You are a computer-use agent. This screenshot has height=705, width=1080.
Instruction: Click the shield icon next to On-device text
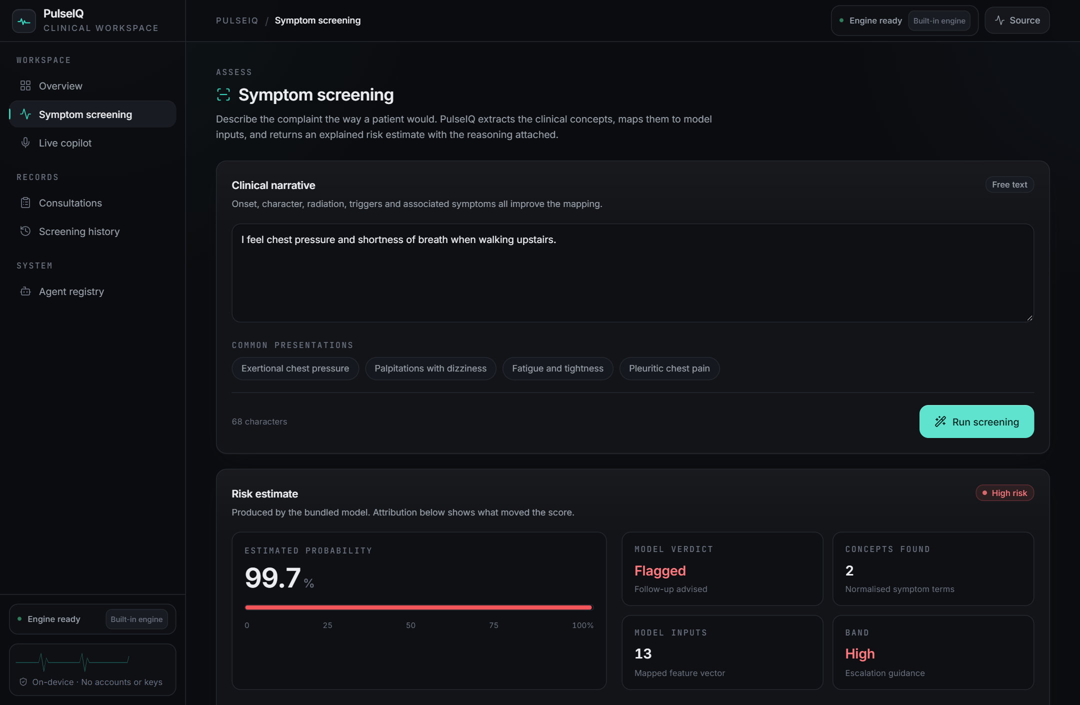[x=23, y=682]
